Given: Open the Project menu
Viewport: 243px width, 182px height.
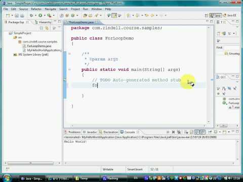Looking at the screenshot, I should 75,9.
